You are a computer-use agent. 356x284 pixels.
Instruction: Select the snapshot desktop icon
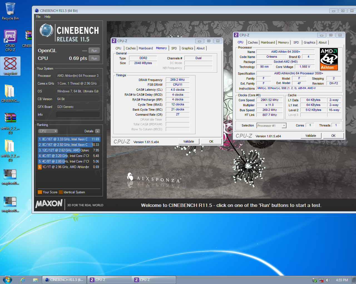[x=10, y=66]
